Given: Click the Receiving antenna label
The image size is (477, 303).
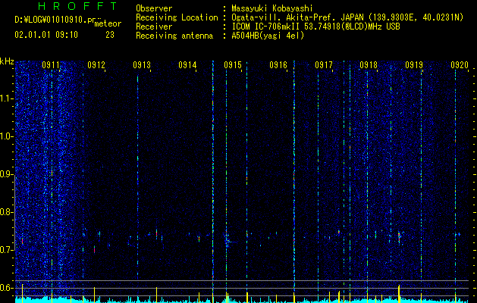Looking at the screenshot, I should [174, 36].
